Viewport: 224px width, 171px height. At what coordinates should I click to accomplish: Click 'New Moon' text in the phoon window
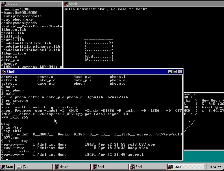pyautogui.click(x=211, y=100)
